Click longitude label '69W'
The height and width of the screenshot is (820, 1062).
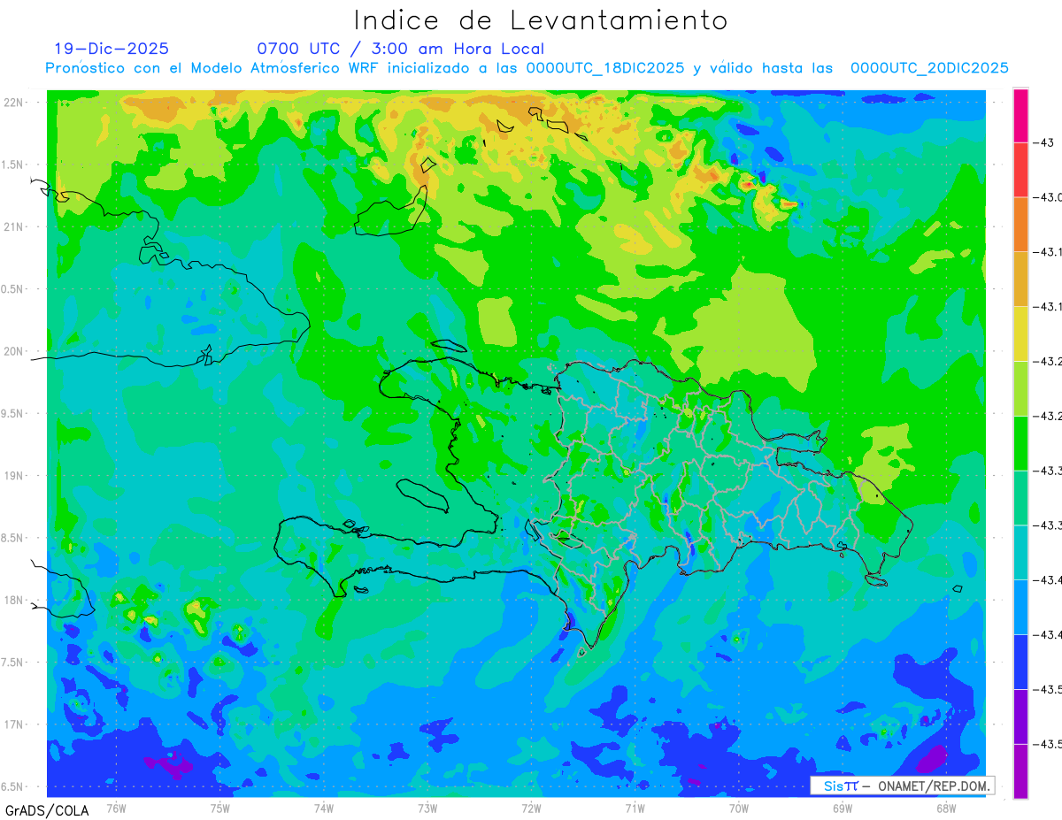tap(843, 809)
